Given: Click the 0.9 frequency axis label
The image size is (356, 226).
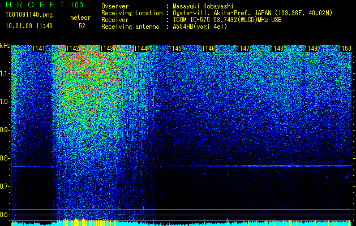Looking at the screenshot, I should click(x=5, y=130).
